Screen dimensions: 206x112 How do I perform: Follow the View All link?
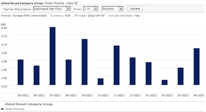click(72, 3)
